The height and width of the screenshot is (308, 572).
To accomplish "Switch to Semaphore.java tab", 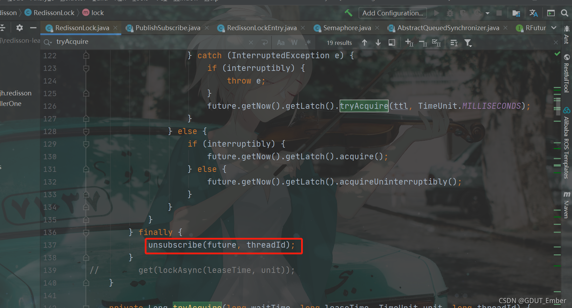I will click(347, 28).
